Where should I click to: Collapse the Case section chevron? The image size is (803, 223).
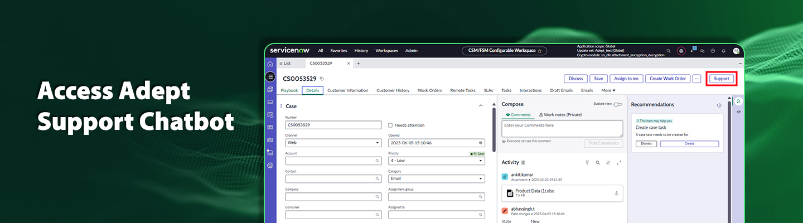click(x=481, y=106)
